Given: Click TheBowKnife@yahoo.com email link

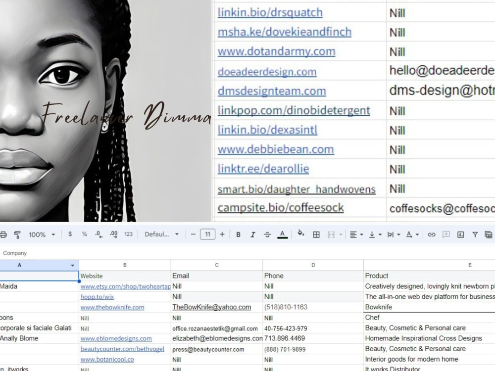Looking at the screenshot, I should coord(211,307).
